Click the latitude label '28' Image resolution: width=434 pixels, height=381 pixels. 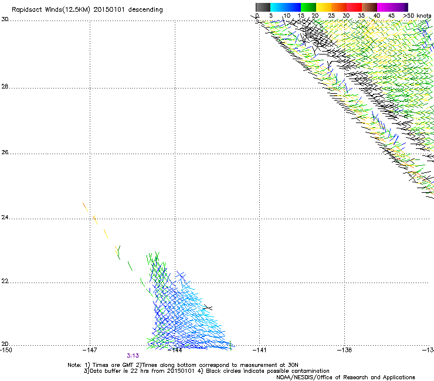[5, 87]
